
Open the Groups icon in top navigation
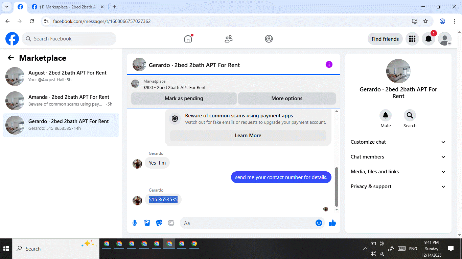tap(269, 39)
